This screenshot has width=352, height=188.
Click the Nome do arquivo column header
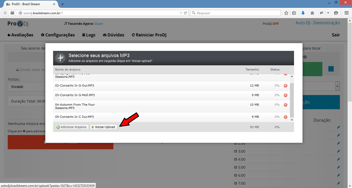68,69
